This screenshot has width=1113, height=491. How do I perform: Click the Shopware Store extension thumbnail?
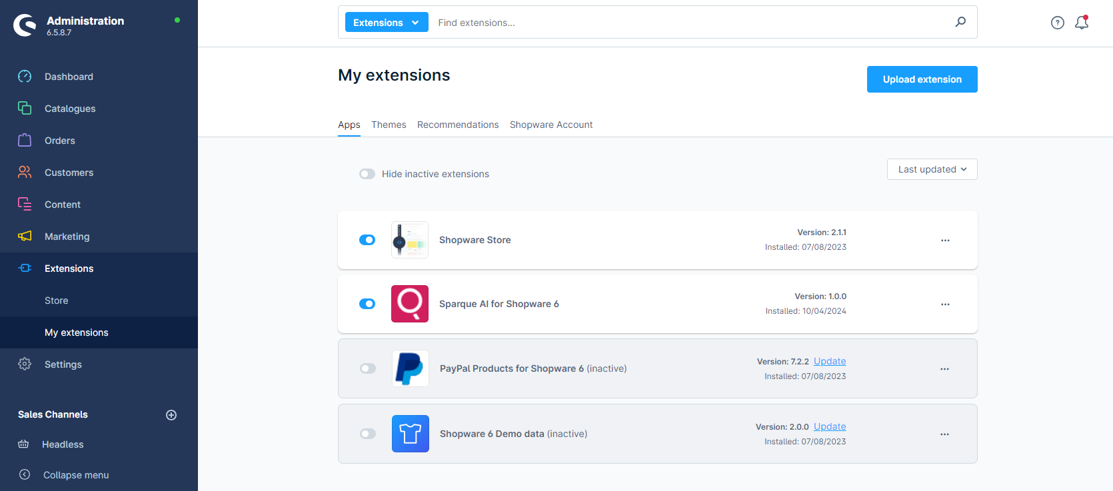(410, 240)
